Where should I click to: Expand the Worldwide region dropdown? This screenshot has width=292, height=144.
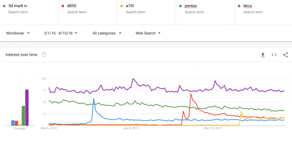pyautogui.click(x=18, y=33)
